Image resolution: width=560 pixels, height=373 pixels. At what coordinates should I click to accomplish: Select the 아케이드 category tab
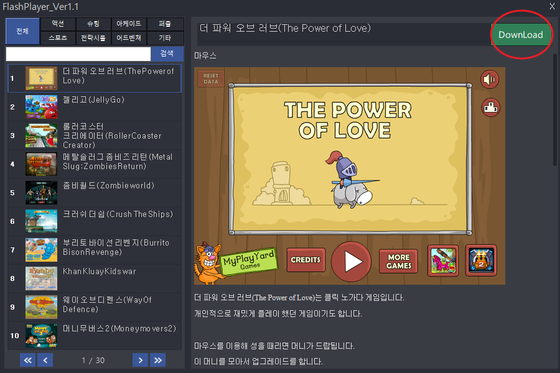tap(129, 24)
